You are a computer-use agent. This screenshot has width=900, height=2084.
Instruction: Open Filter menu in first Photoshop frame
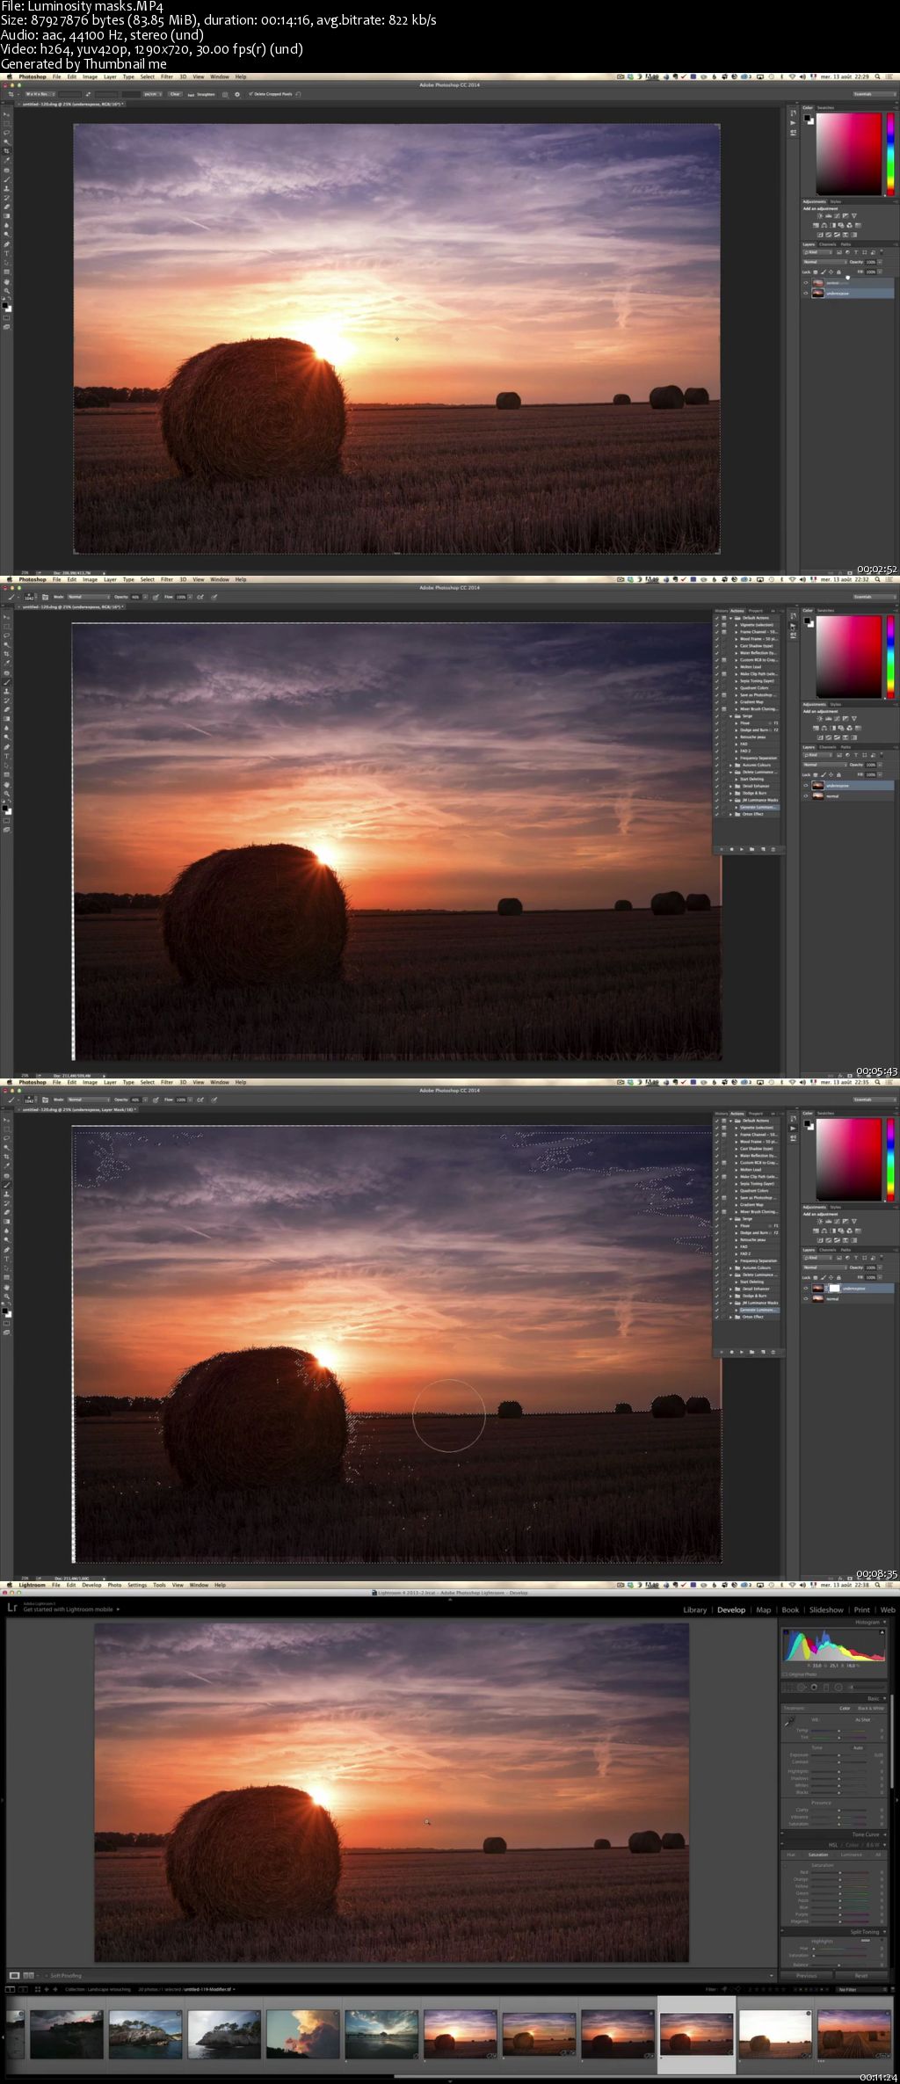167,76
